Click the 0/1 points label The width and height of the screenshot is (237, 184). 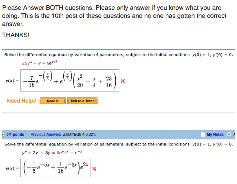click(x=15, y=134)
